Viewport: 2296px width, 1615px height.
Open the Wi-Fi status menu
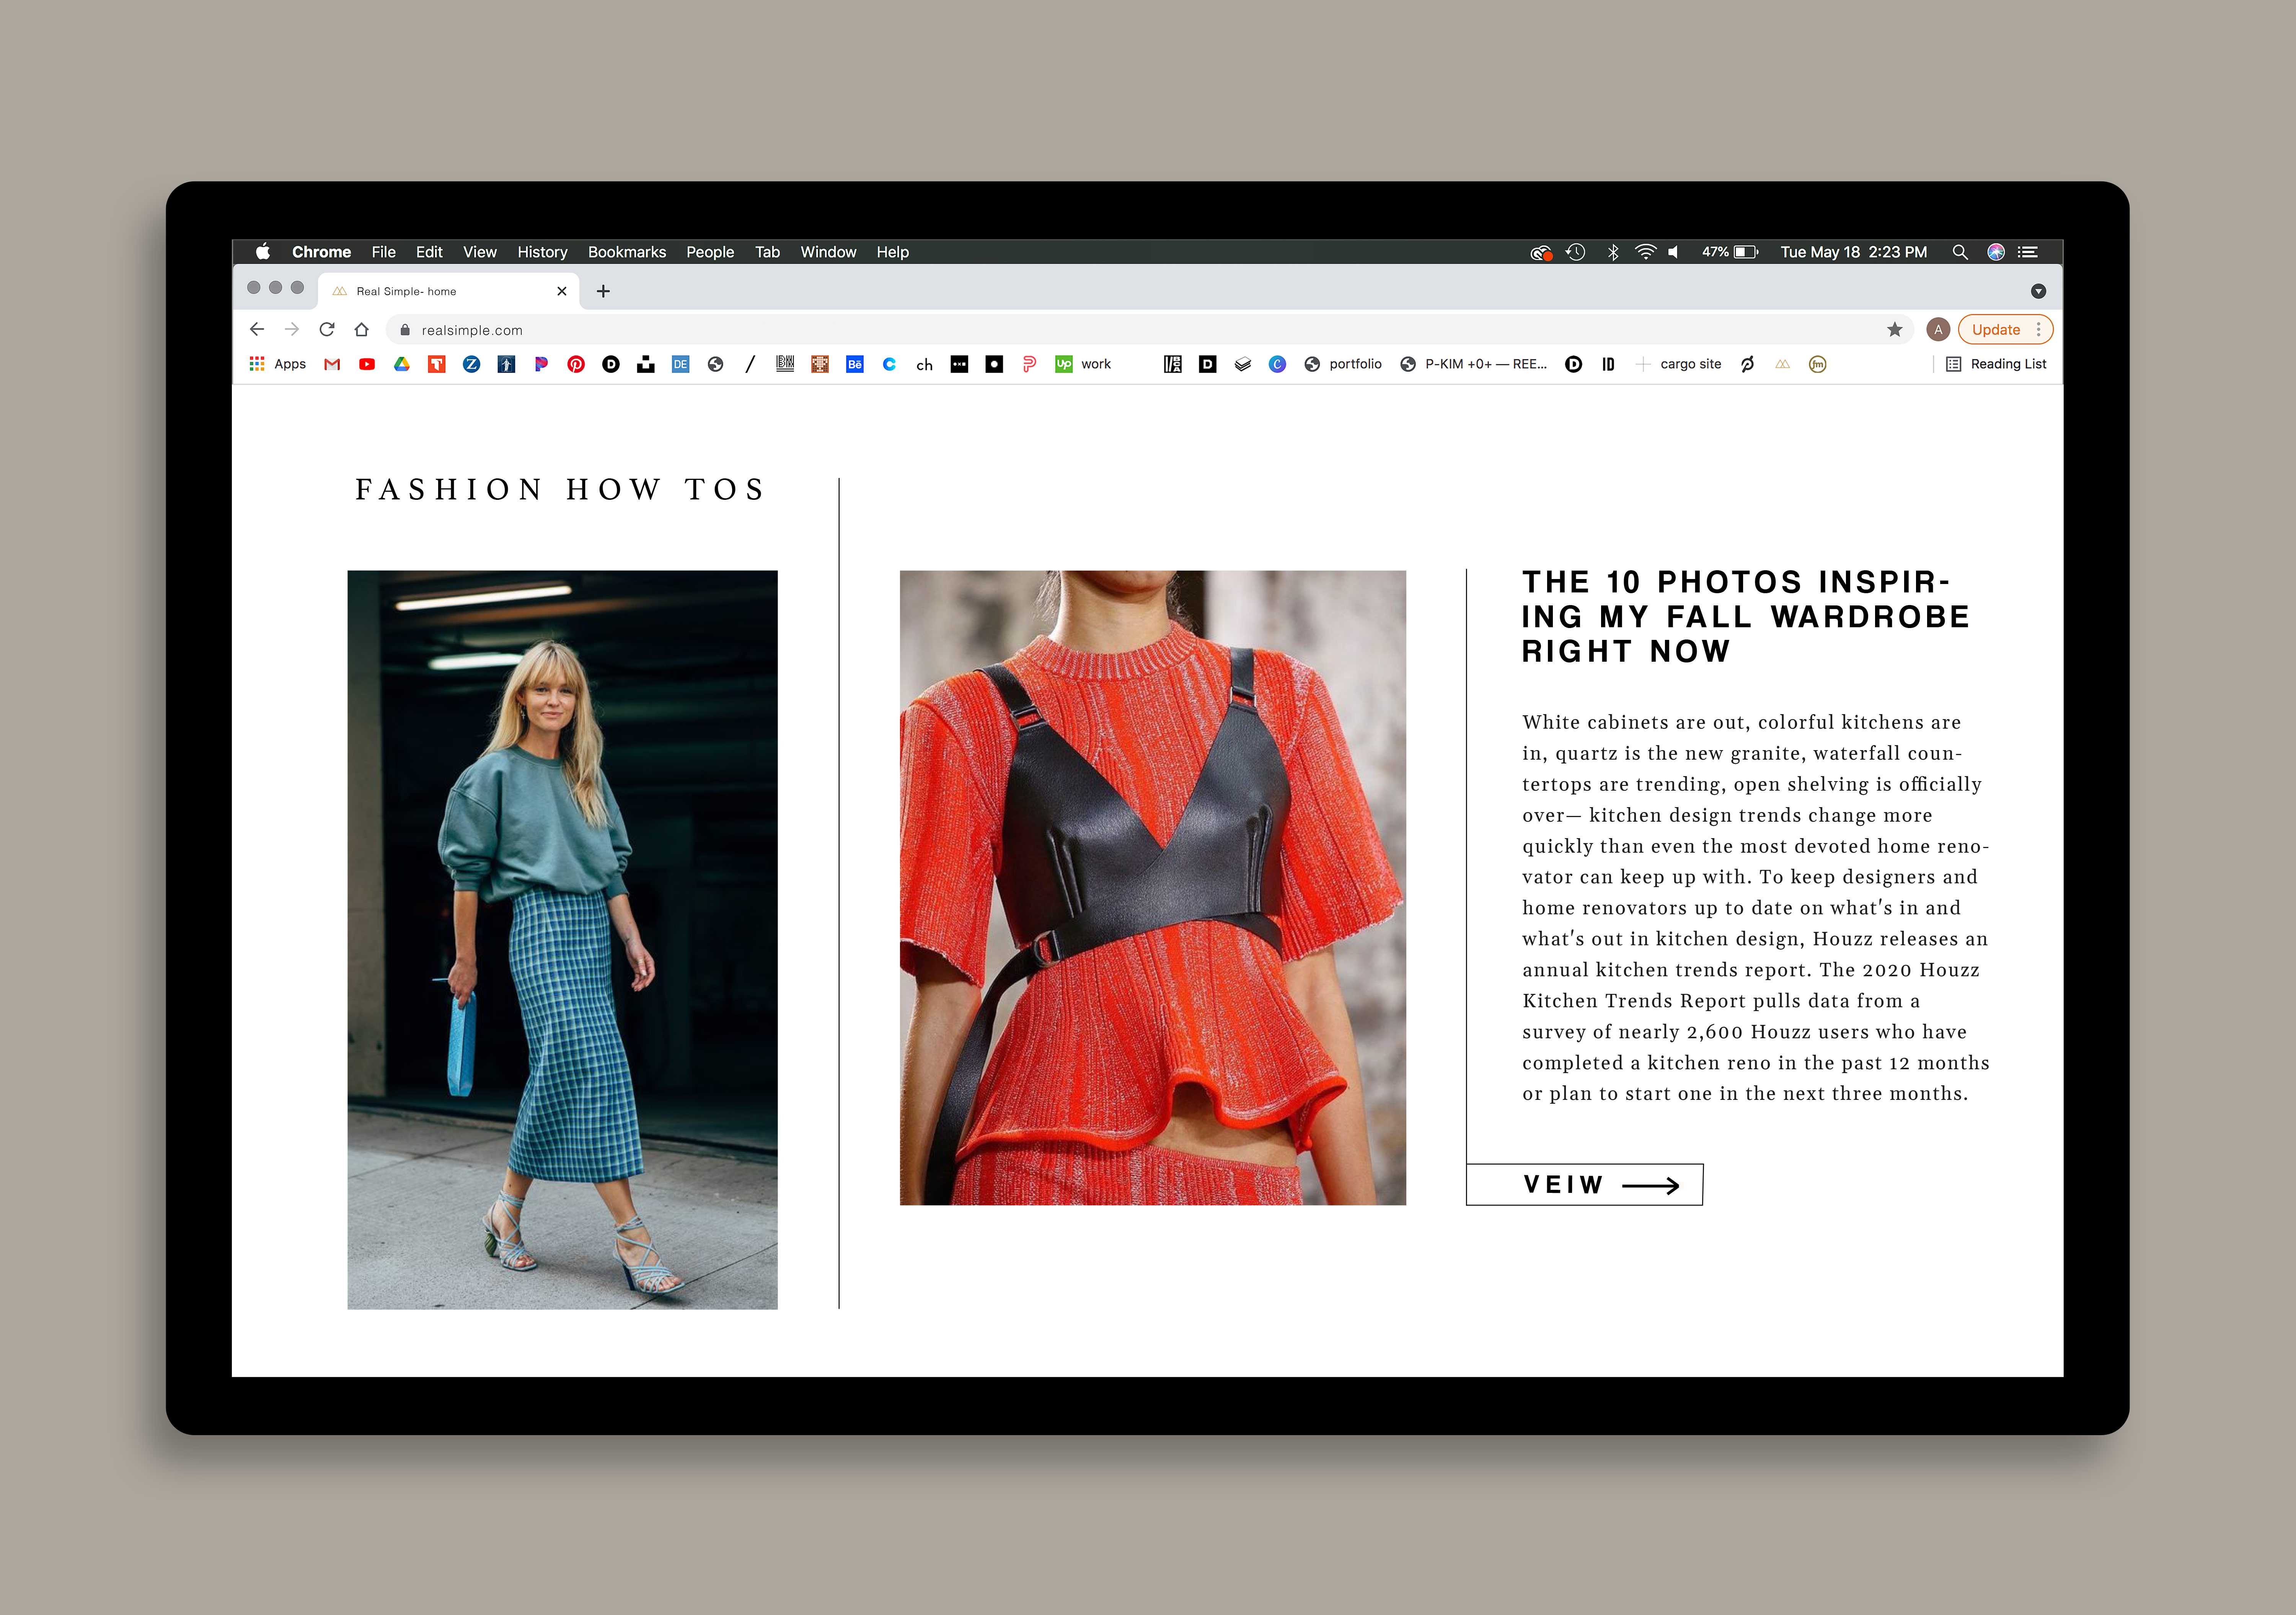click(1645, 252)
